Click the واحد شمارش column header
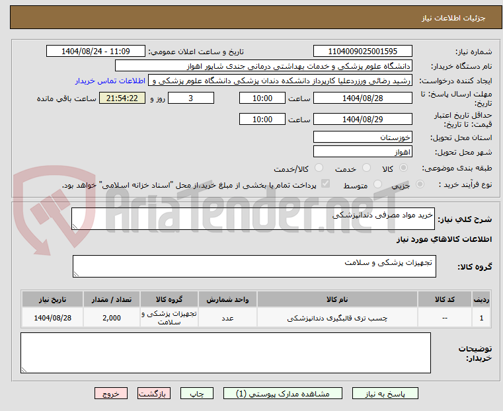 227,299
